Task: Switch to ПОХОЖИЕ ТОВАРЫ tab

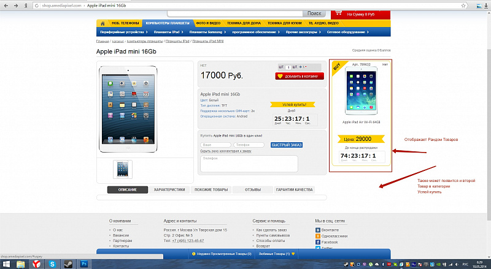Action: pyautogui.click(x=211, y=189)
